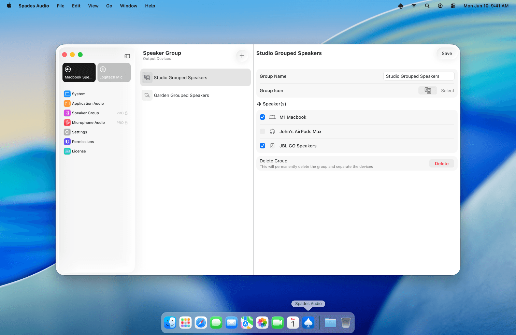Enable John's AirPods Max in the group
The width and height of the screenshot is (516, 335).
(x=262, y=131)
